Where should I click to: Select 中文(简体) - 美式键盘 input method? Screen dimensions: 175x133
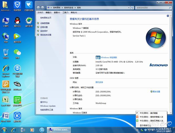(152, 113)
